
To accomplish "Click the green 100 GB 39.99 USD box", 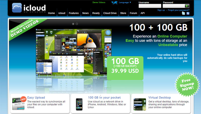I will tap(125, 68).
